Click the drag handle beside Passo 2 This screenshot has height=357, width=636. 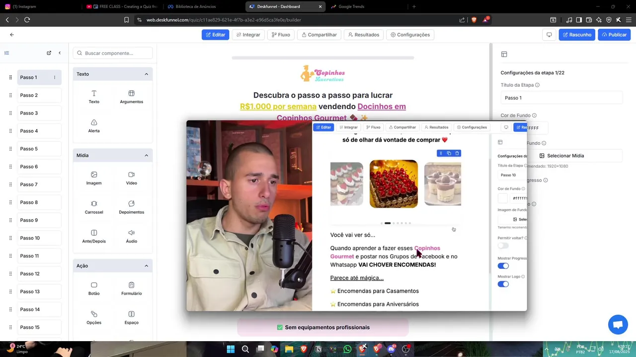coord(10,95)
